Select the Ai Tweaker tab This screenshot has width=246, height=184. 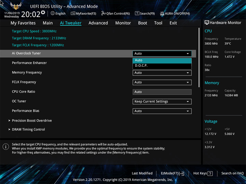coord(71,23)
